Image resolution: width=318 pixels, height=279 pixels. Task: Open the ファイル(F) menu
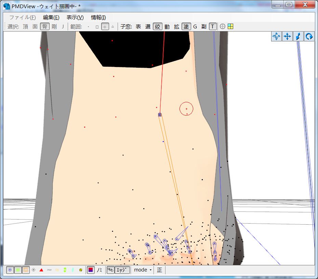22,17
